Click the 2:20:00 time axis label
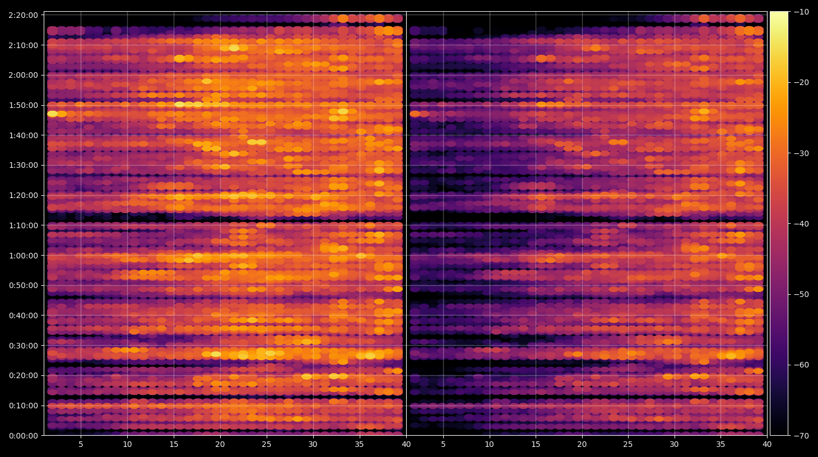This screenshot has height=457, width=818. [x=24, y=15]
